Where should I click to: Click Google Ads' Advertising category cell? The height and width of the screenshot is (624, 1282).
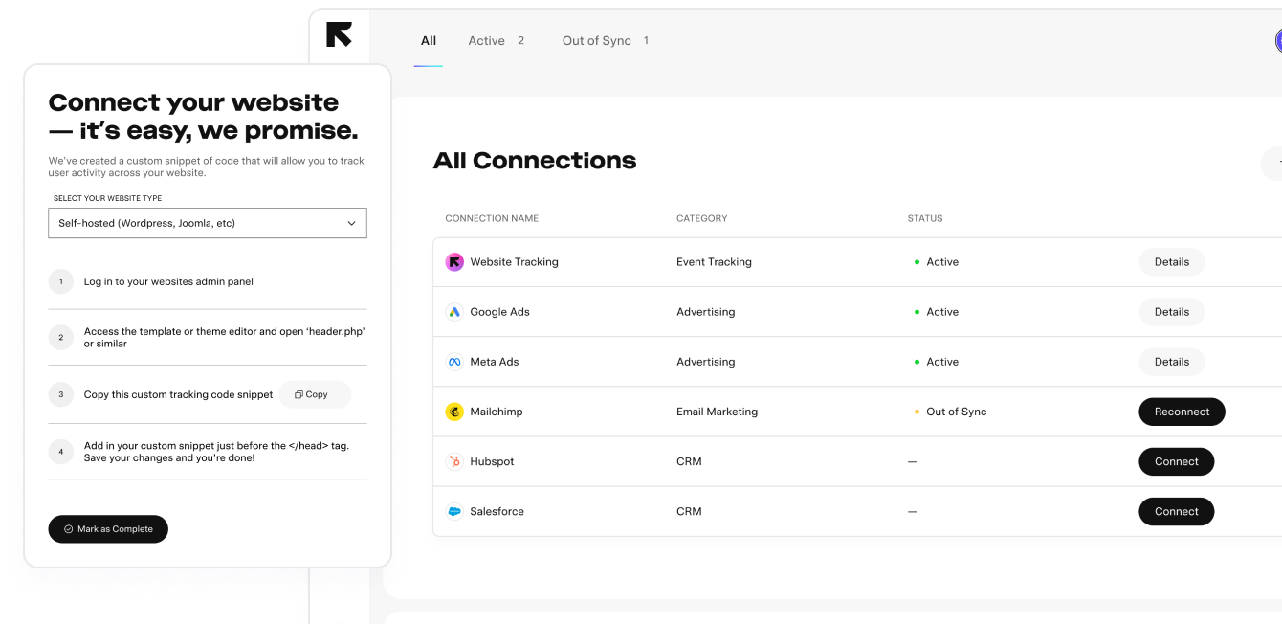click(x=706, y=312)
